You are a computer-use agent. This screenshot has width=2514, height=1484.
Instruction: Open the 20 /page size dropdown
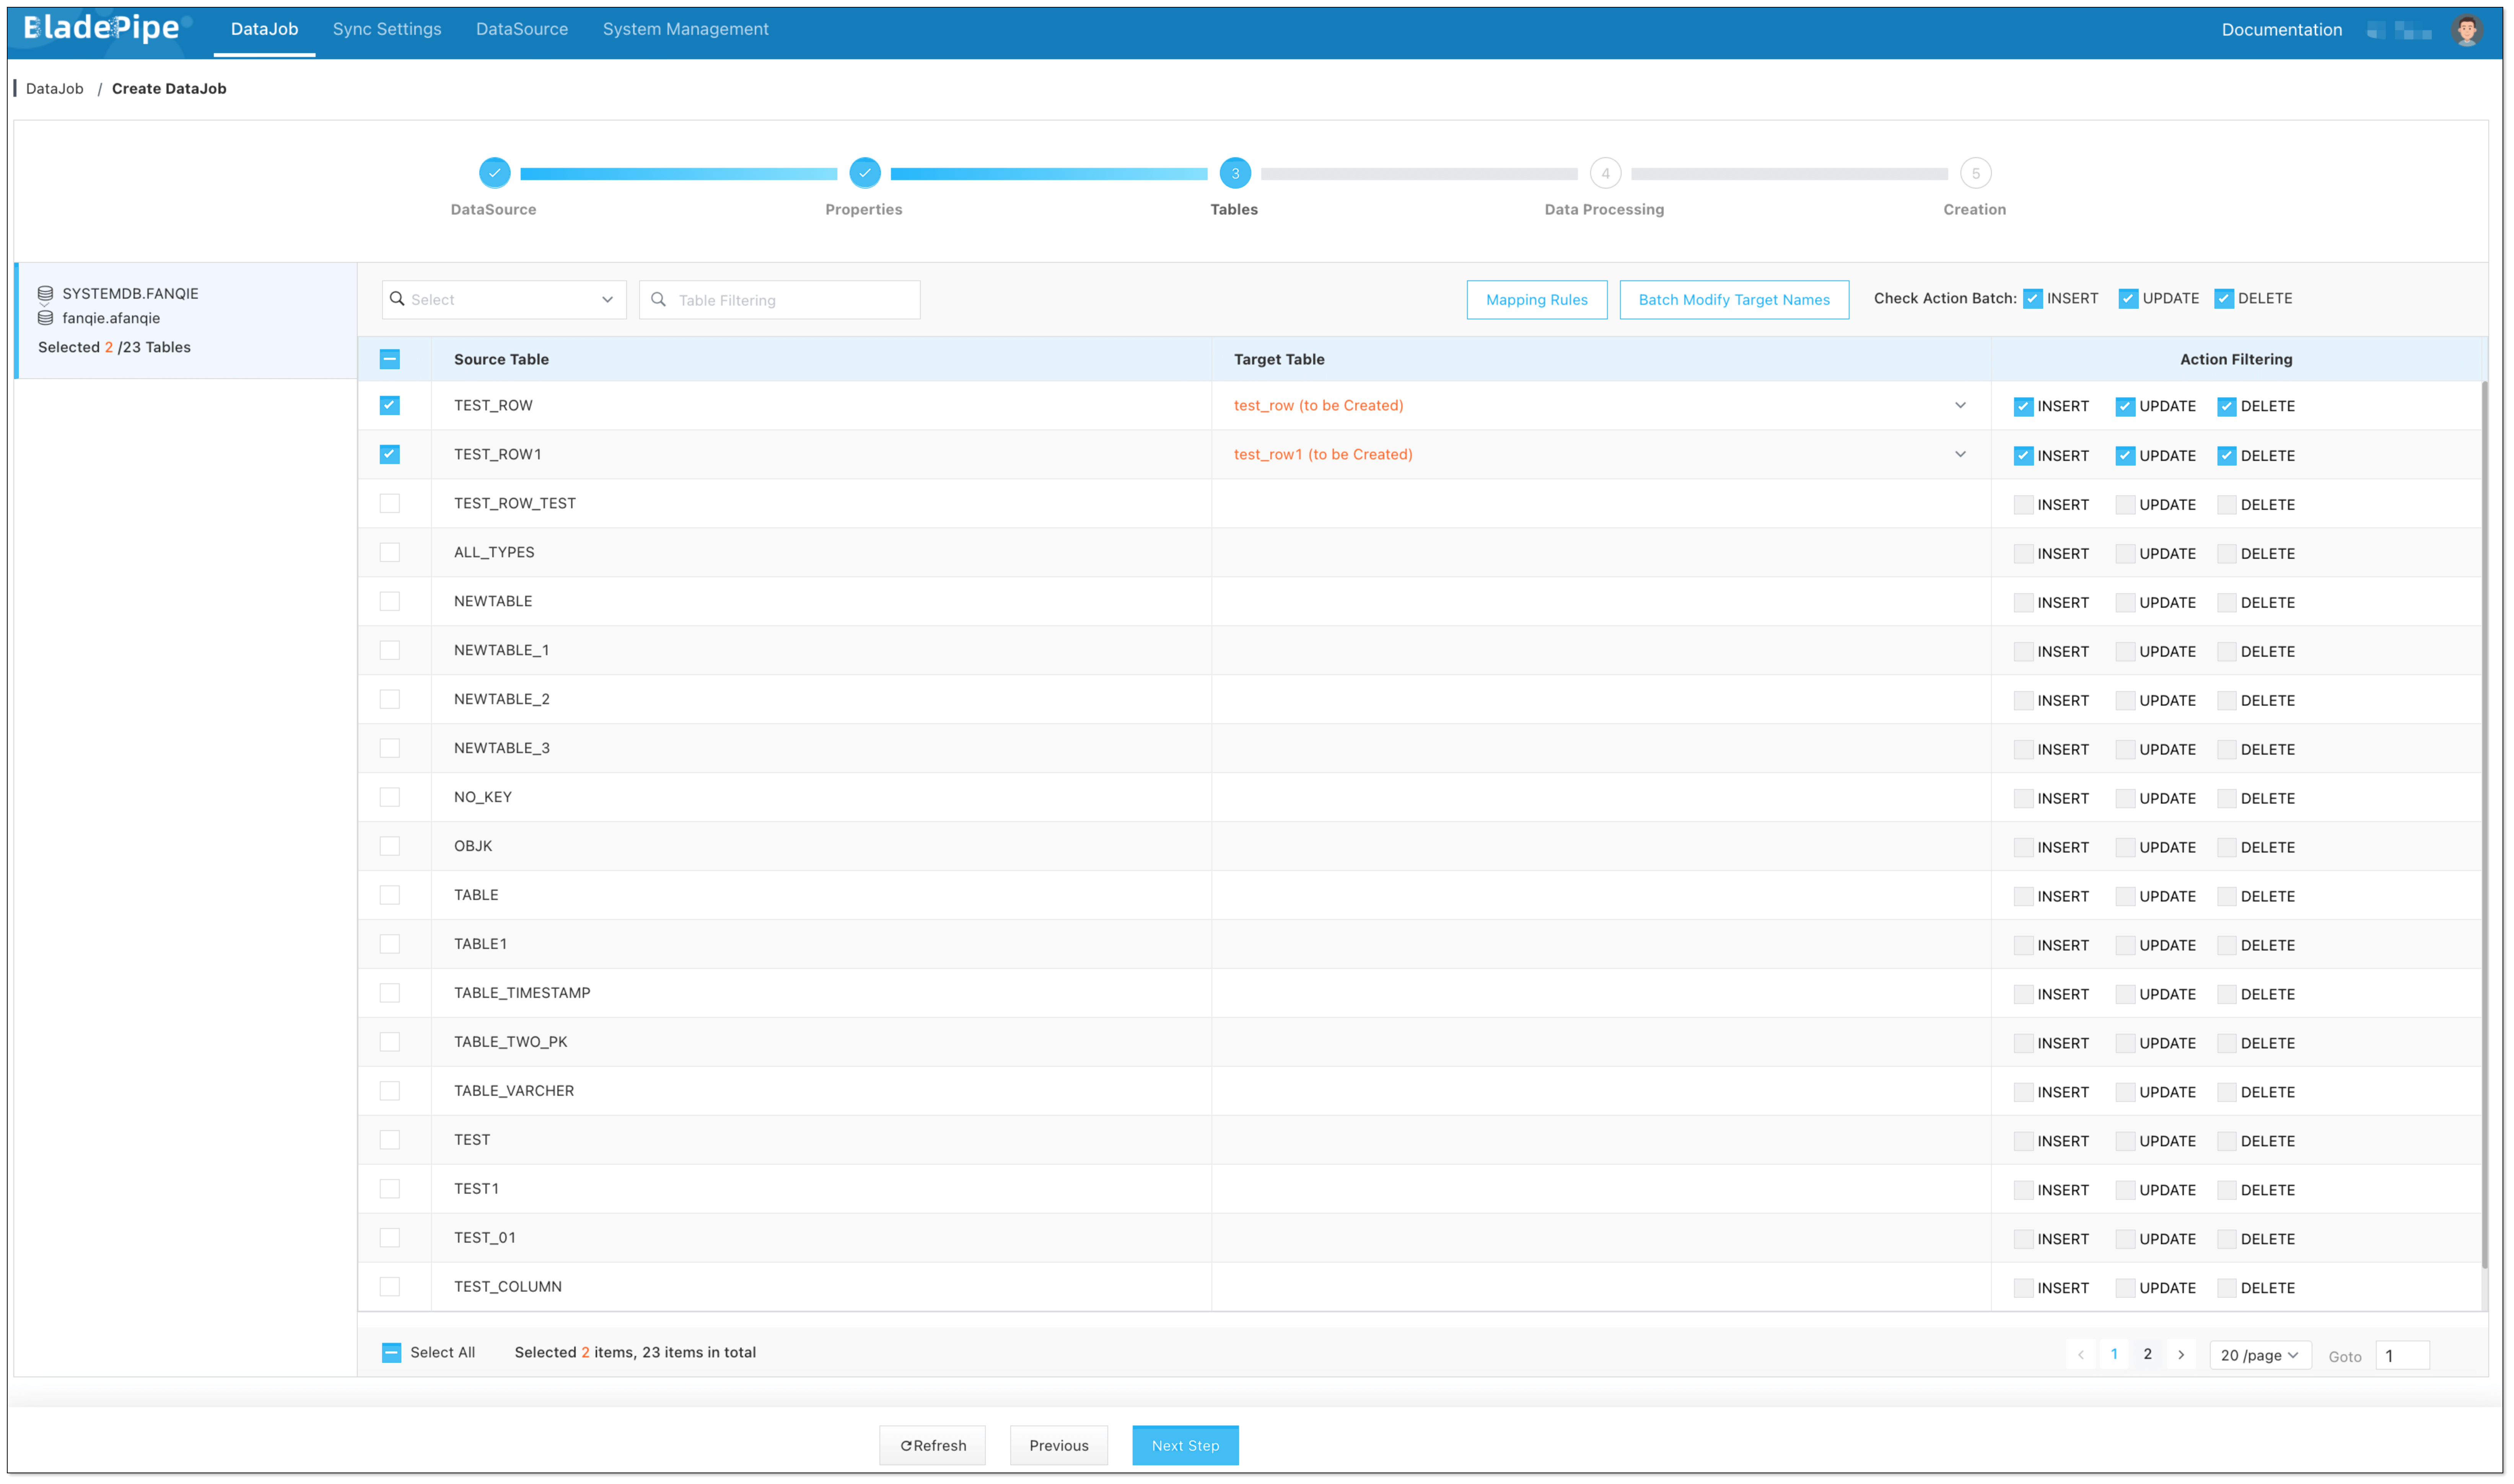[2260, 1355]
